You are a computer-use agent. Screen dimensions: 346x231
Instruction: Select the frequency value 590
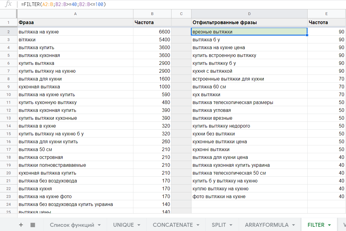point(152,95)
